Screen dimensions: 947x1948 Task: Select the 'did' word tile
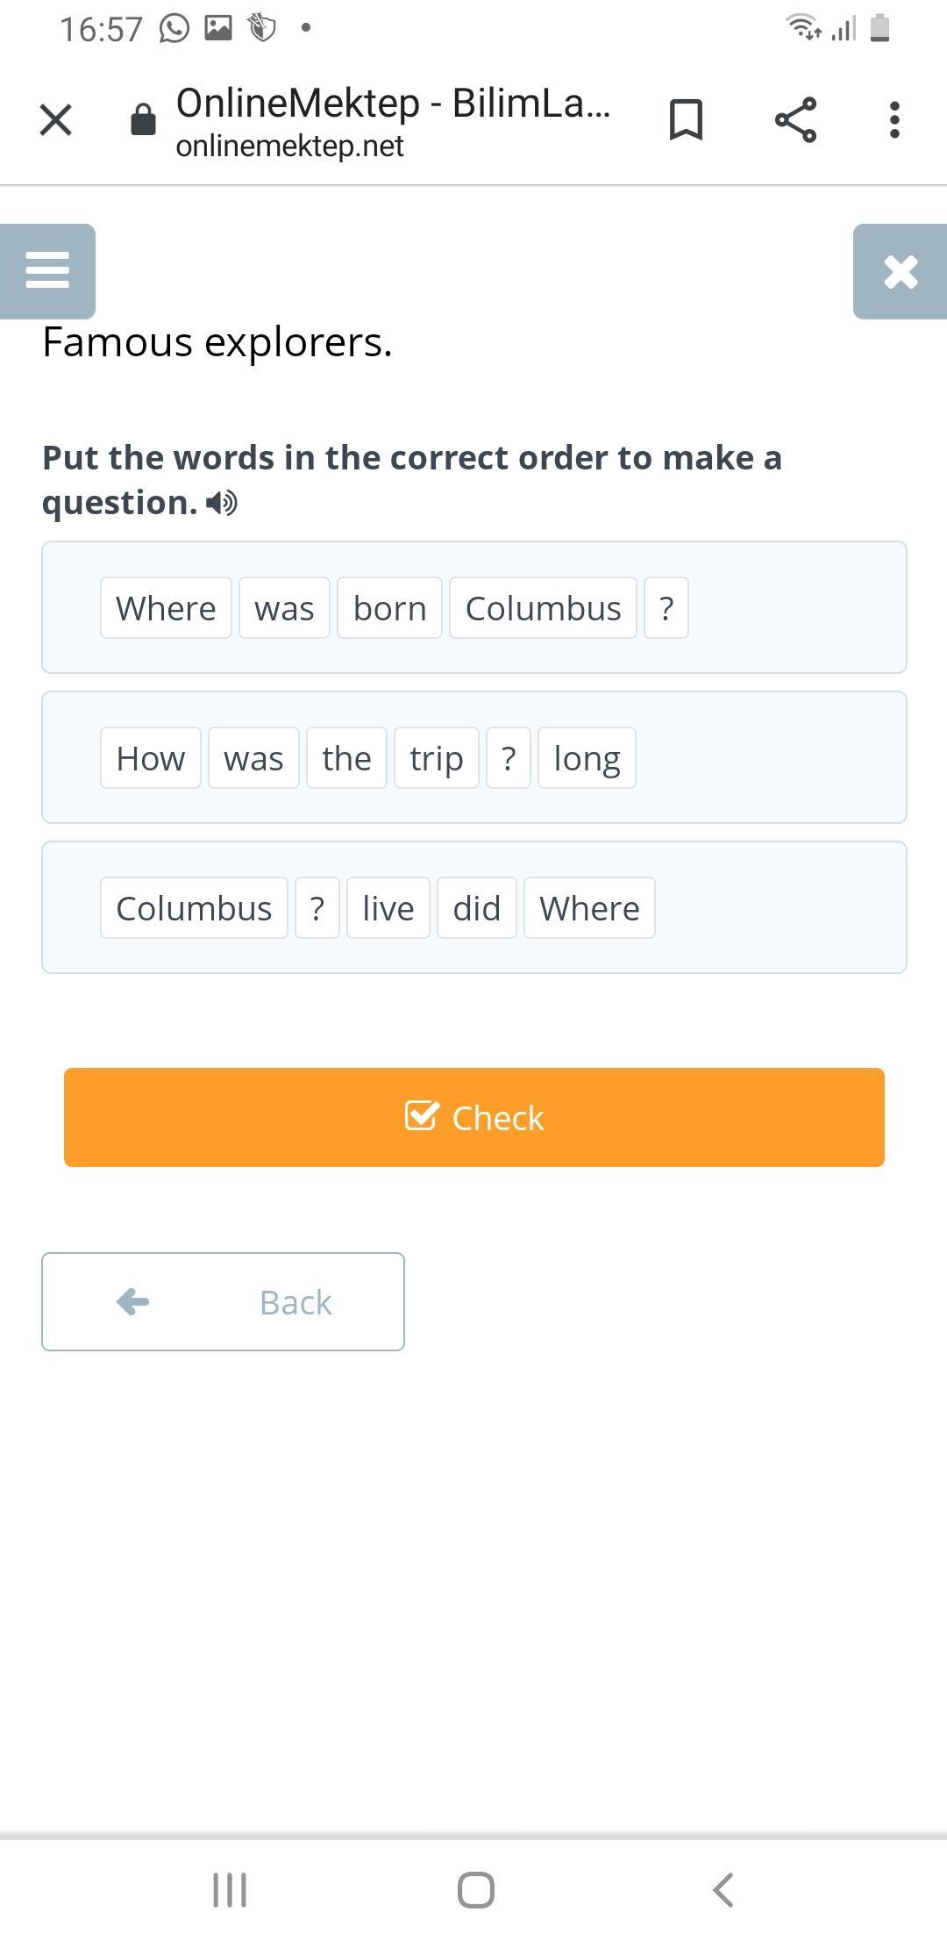coord(476,908)
